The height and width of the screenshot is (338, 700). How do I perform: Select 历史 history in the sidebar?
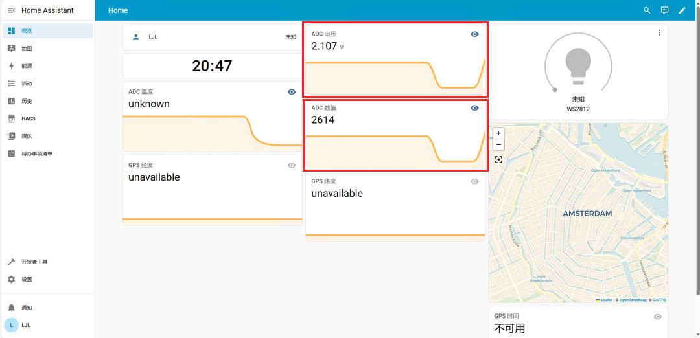(48, 101)
